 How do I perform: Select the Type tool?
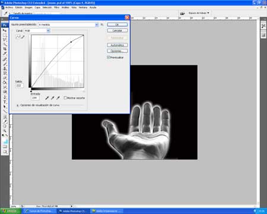(5, 102)
